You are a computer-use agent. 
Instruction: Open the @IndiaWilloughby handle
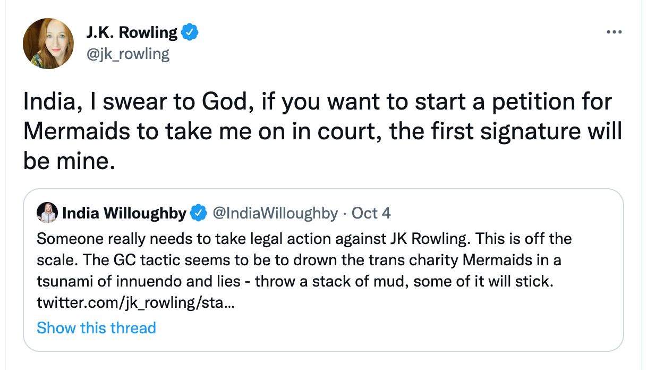275,213
